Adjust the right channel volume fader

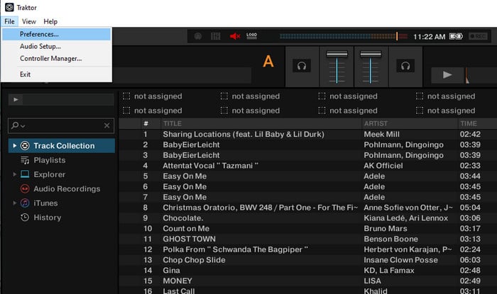[371, 55]
